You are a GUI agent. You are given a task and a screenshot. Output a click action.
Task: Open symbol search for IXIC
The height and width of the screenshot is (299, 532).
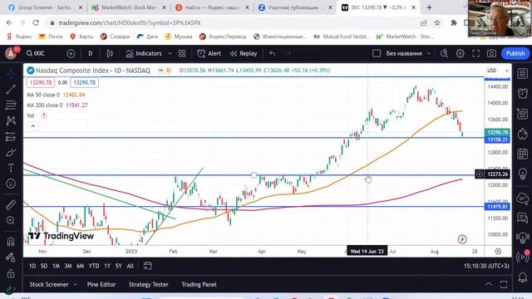point(36,53)
